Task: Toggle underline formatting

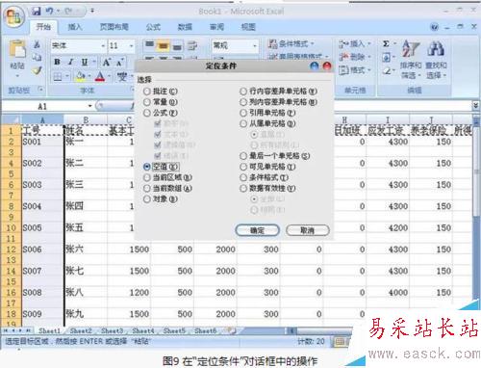Action: (85, 62)
